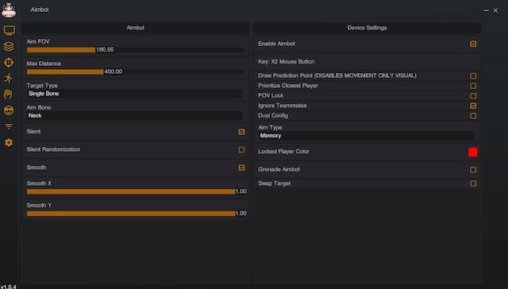Enable the Swap Target checkbox

pos(473,183)
